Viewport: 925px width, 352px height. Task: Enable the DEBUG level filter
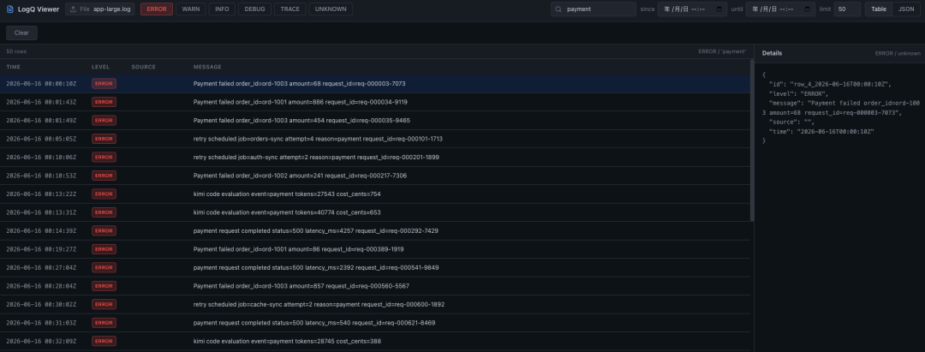tap(255, 9)
